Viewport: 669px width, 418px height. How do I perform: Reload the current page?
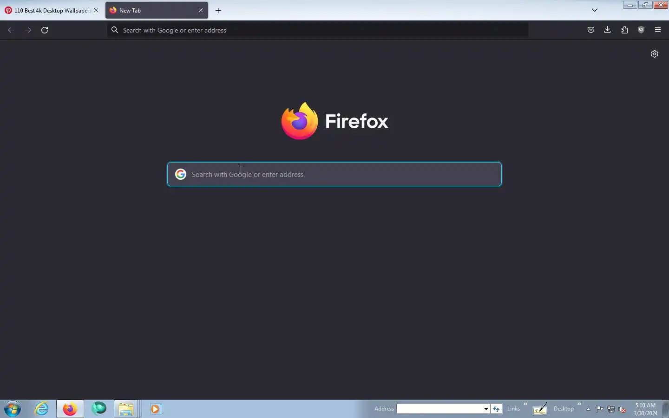pos(45,30)
